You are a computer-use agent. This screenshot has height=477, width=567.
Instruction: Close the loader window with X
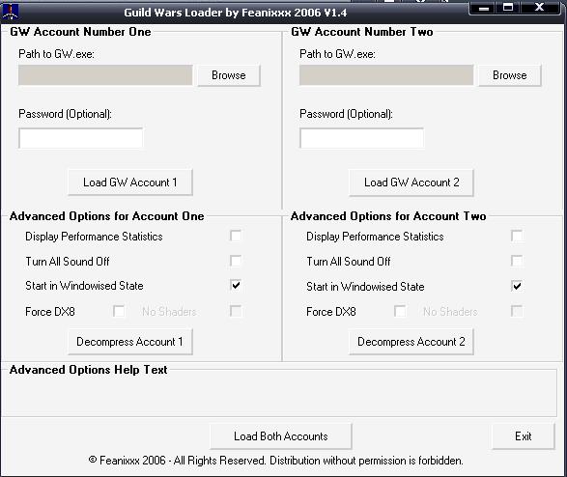tap(540, 8)
